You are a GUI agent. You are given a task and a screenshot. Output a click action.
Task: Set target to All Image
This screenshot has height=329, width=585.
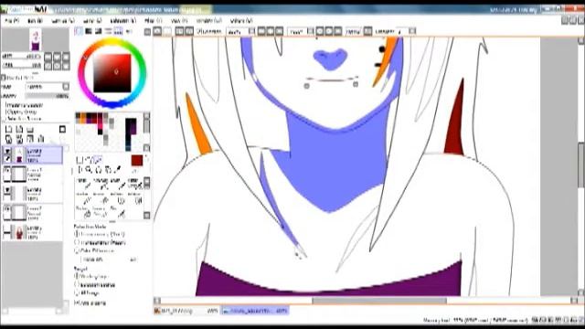87,293
